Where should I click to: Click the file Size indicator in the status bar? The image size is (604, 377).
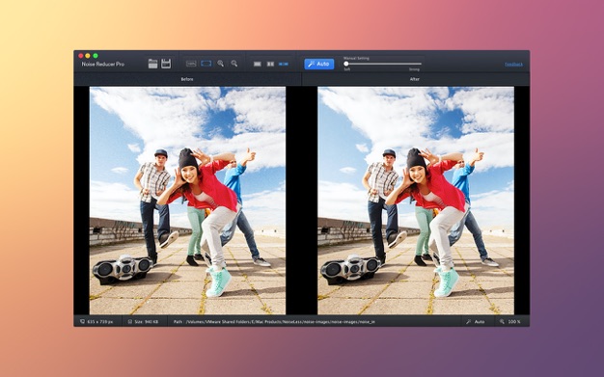point(143,321)
